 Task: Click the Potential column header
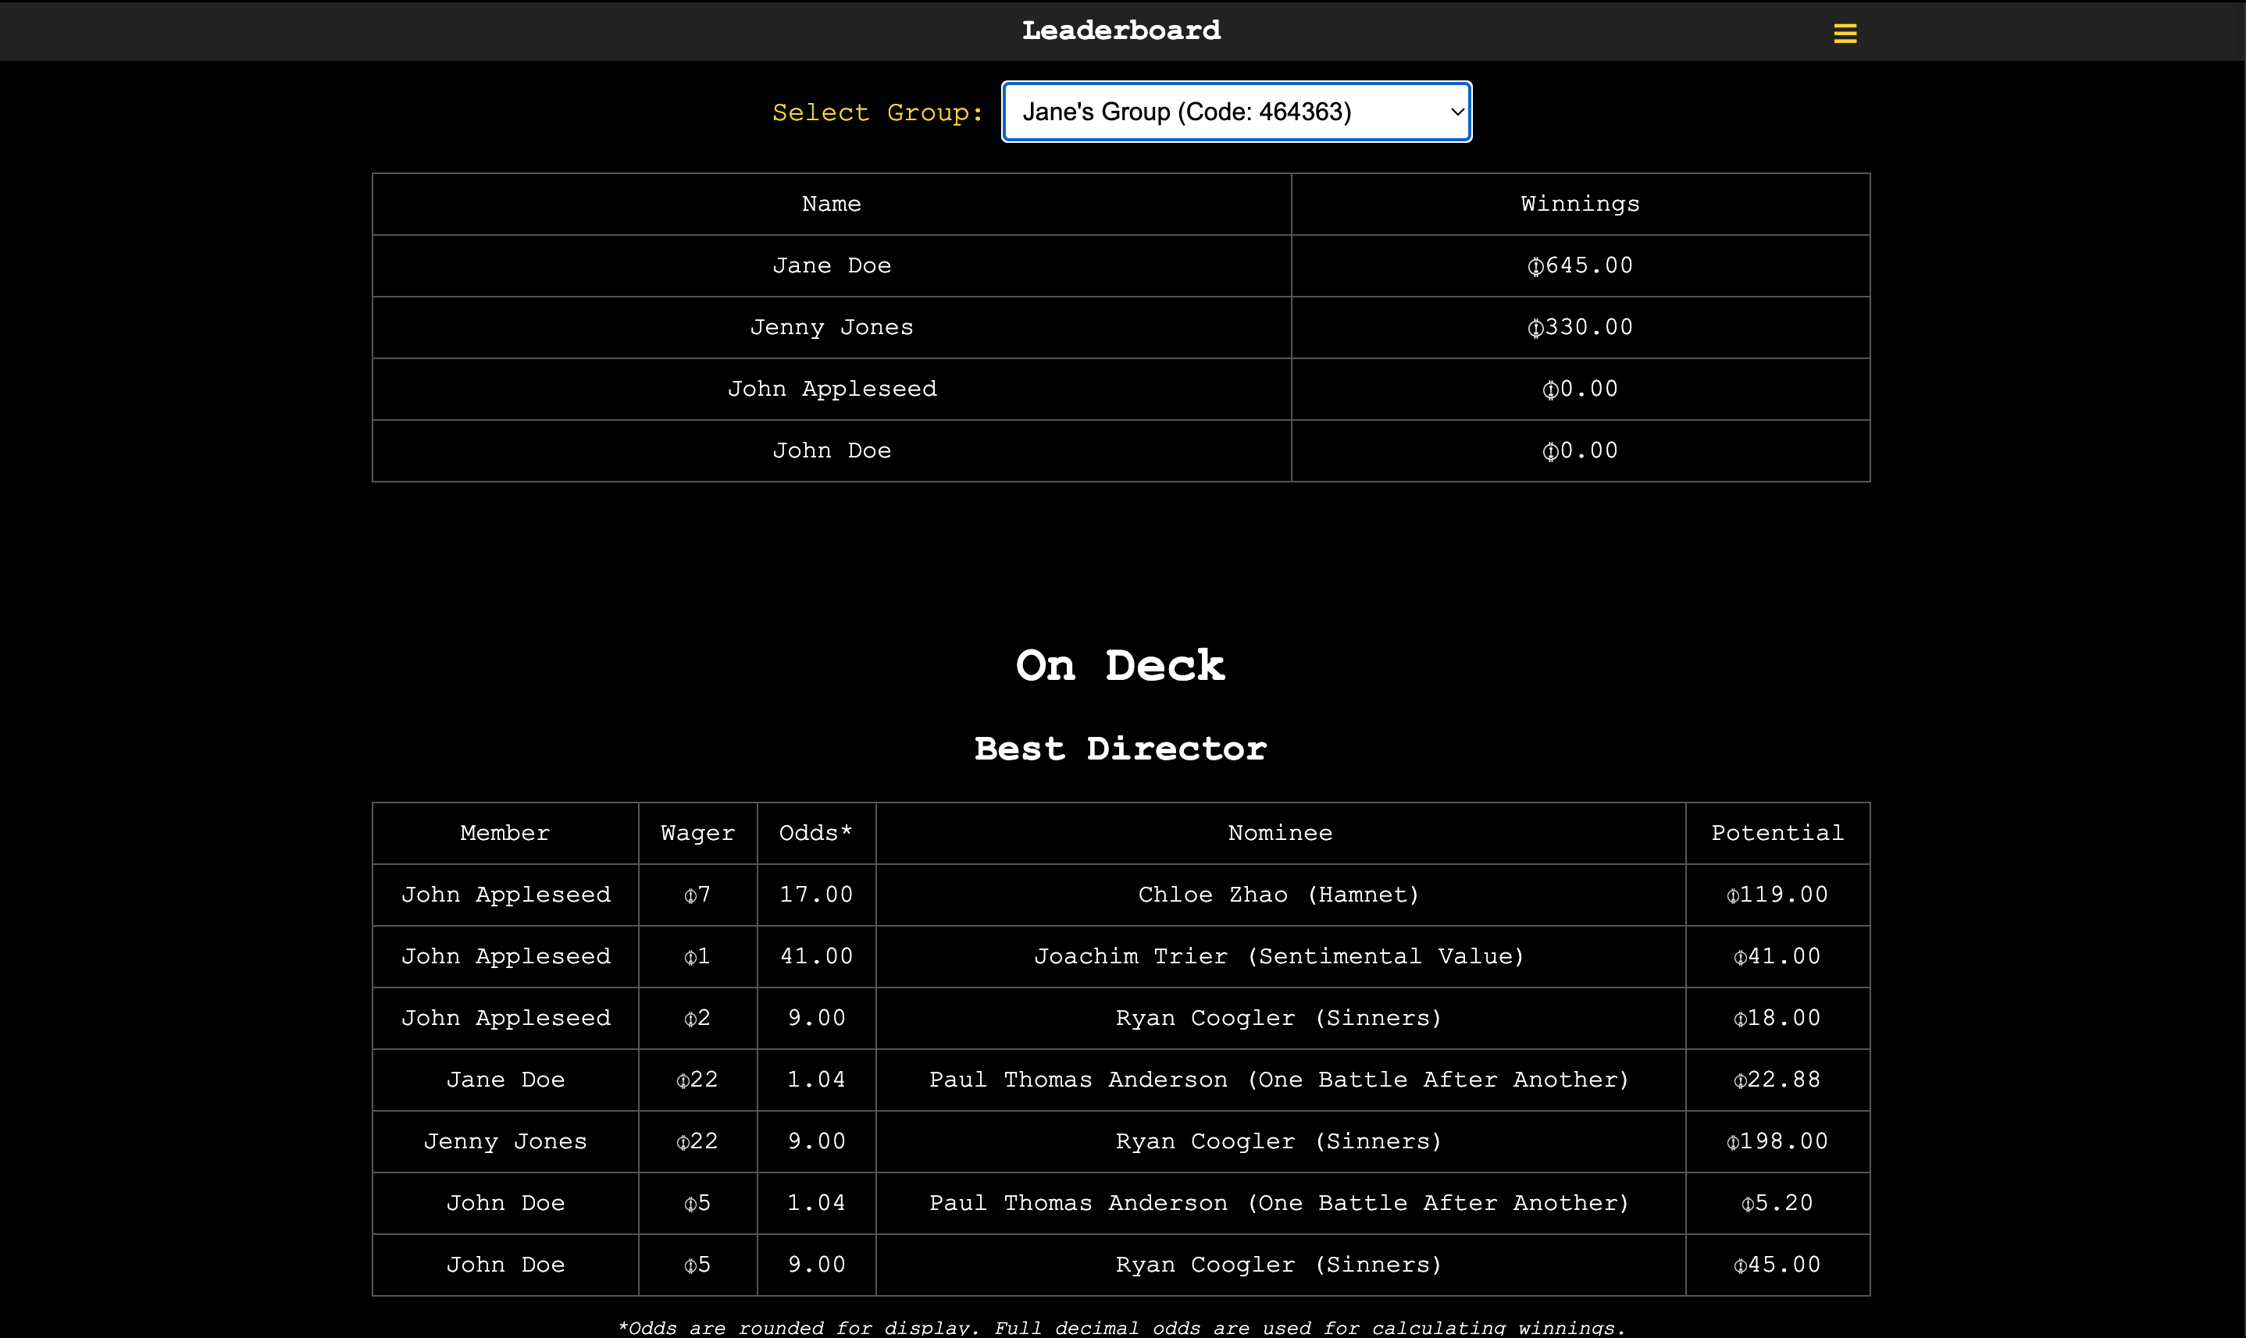coord(1777,832)
